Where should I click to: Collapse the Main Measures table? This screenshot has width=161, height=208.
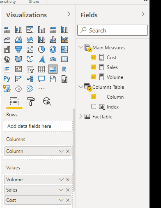click(x=81, y=47)
